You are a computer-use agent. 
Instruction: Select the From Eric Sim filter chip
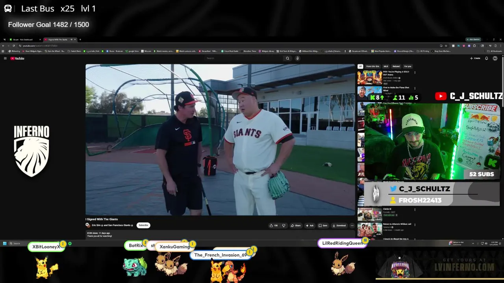click(x=372, y=66)
